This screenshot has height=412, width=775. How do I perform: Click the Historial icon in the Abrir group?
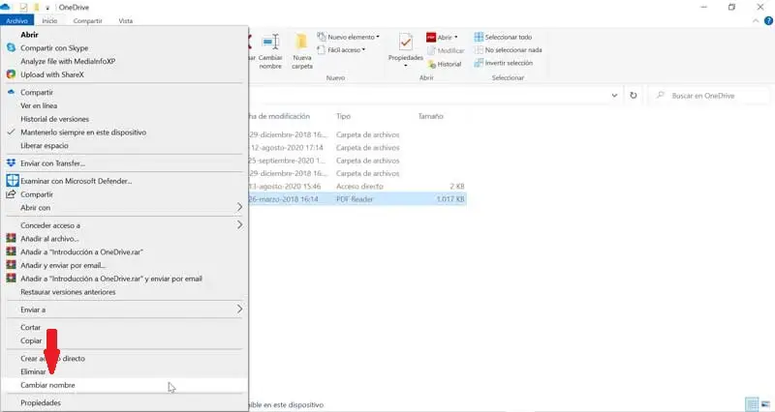(431, 64)
